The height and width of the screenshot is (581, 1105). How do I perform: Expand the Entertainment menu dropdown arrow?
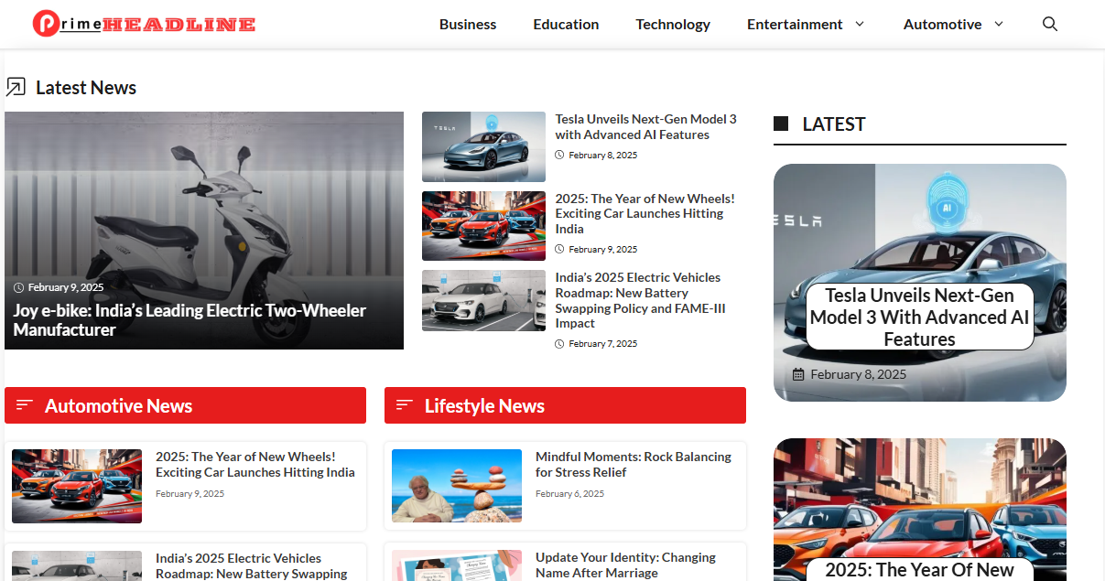[860, 24]
